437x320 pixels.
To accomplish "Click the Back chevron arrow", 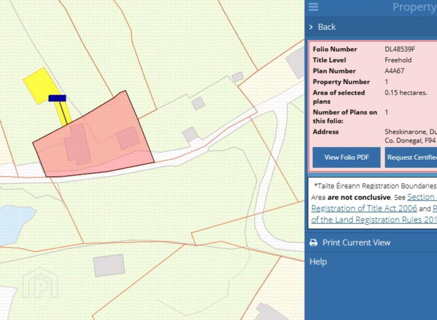I will 311,27.
